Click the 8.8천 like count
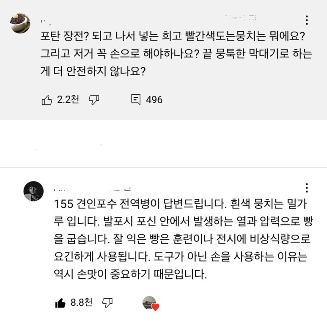 coord(81,303)
